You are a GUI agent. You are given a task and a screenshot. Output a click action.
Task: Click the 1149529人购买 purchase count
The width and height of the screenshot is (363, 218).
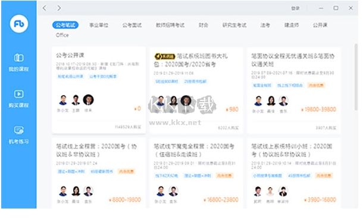pyautogui.click(x=128, y=127)
